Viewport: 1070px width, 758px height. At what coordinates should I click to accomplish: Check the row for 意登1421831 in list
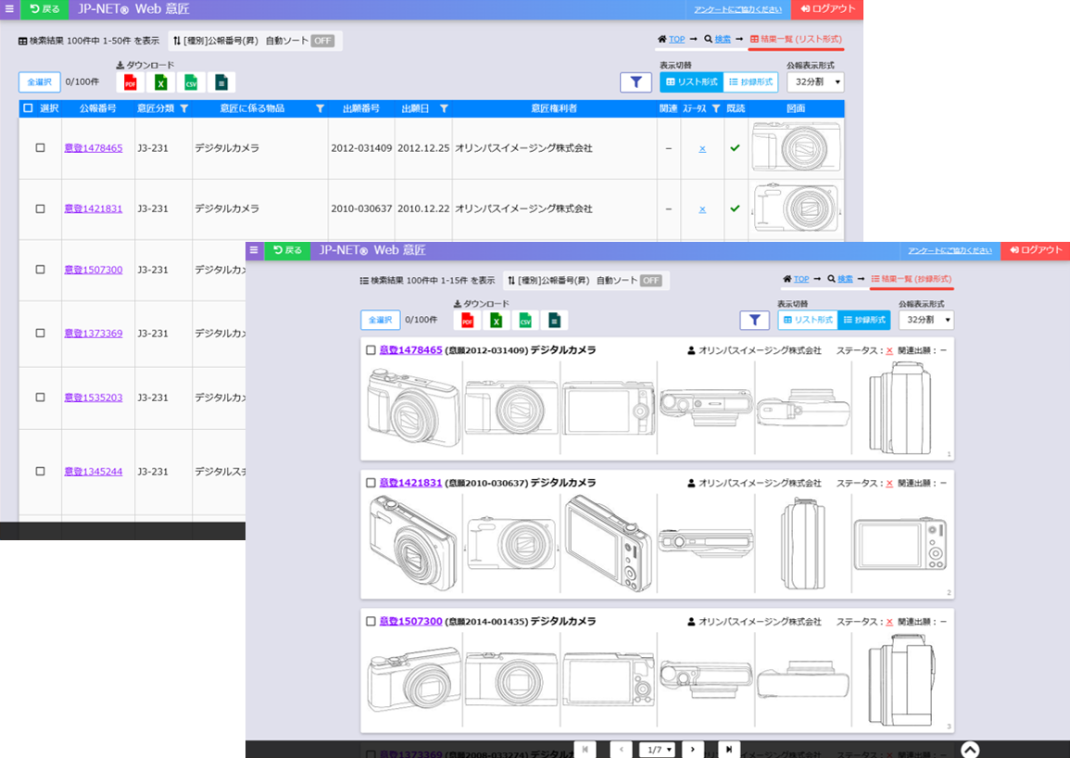pyautogui.click(x=40, y=209)
